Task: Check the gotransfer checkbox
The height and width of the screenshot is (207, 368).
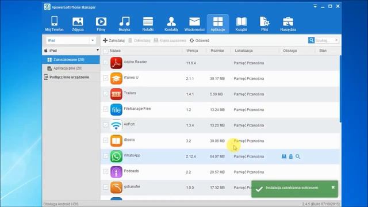Action: (x=106, y=187)
